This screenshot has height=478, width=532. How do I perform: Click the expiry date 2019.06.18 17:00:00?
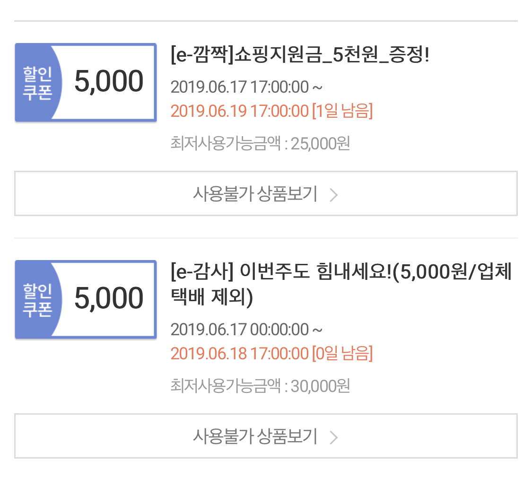[x=239, y=354]
